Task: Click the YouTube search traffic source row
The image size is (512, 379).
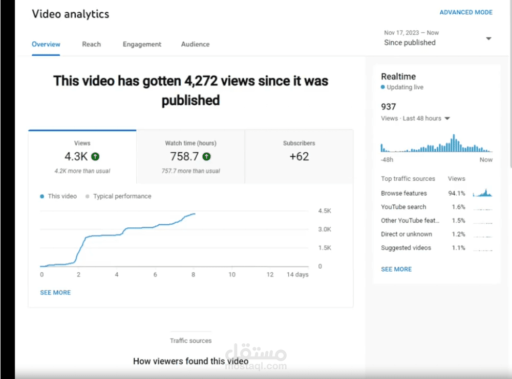Action: pyautogui.click(x=437, y=207)
